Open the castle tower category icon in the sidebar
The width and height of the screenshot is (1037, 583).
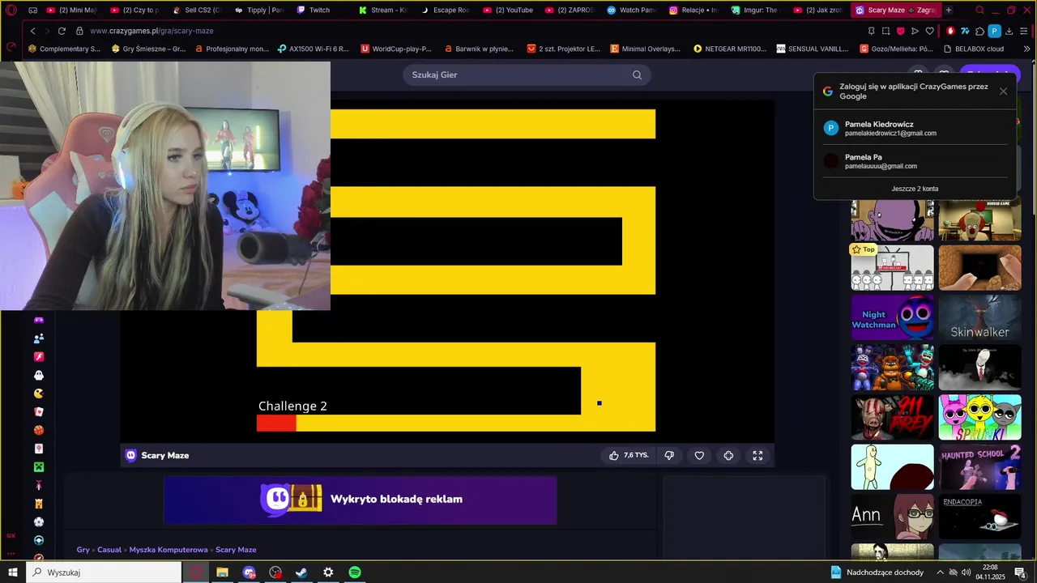(38, 504)
